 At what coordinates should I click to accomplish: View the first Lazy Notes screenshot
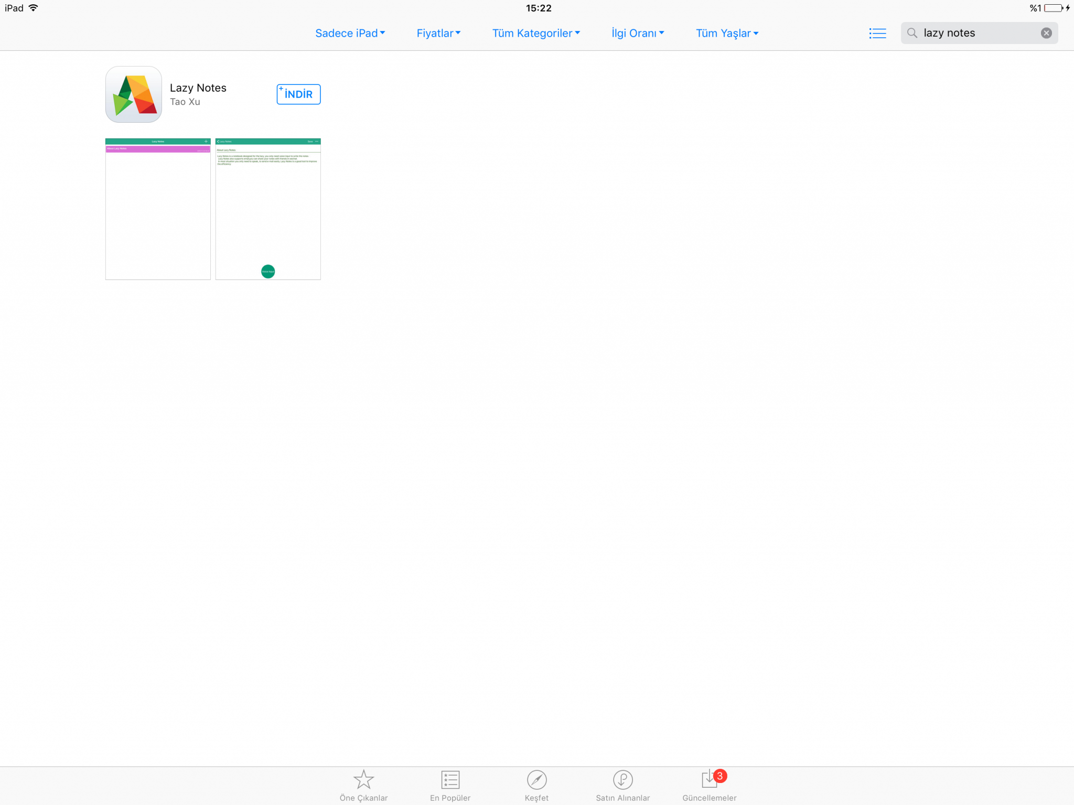coord(158,209)
